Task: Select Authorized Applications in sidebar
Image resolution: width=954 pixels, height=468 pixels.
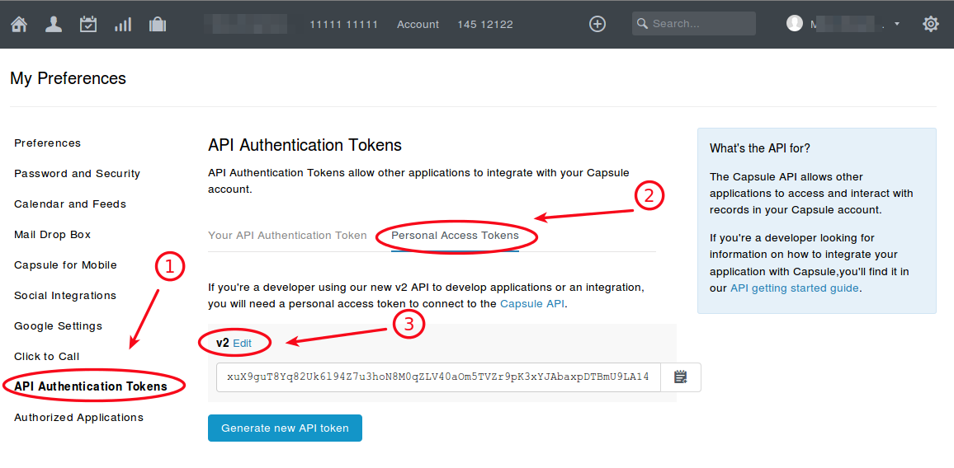Action: tap(78, 418)
